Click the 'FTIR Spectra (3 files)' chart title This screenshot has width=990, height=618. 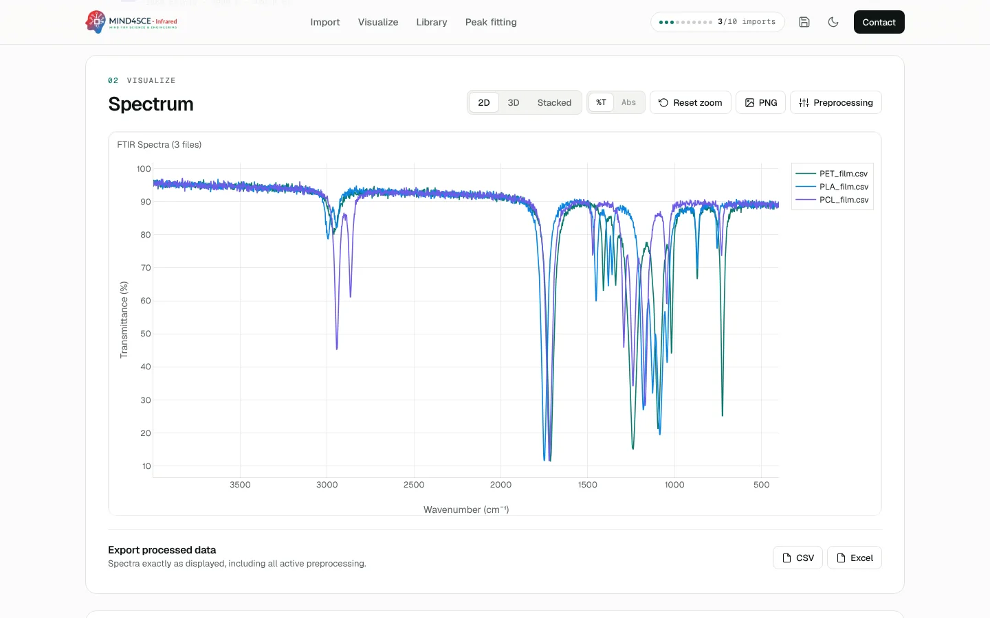tap(159, 145)
